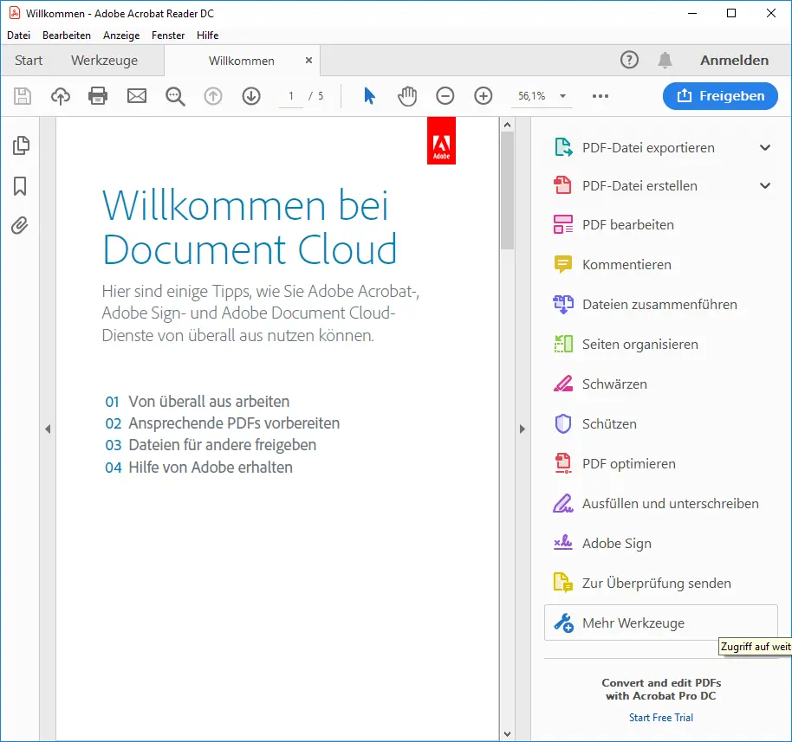Select the arrow selection tool
Viewport: 792px width, 742px height.
[369, 96]
